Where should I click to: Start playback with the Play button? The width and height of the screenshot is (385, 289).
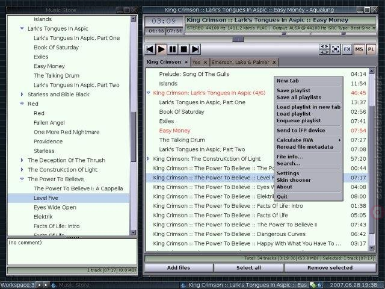coord(161,49)
